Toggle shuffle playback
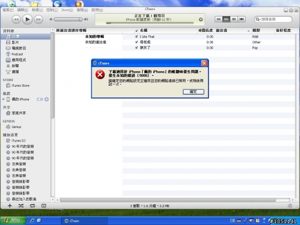This screenshot has height=225, width=300. pyautogui.click(x=21, y=206)
